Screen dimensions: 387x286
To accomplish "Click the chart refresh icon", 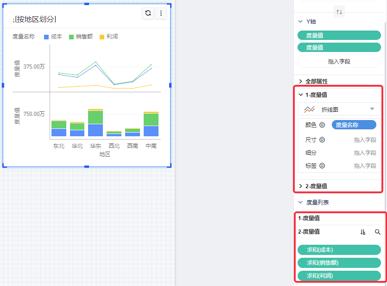I will point(148,13).
